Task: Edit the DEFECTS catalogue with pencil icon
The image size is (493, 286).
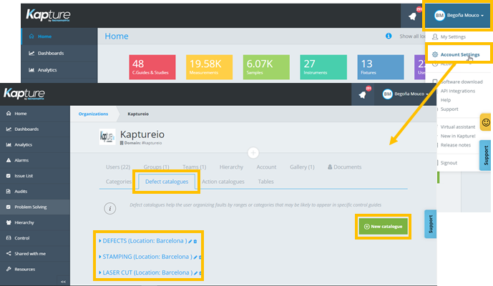Action: pyautogui.click(x=190, y=242)
